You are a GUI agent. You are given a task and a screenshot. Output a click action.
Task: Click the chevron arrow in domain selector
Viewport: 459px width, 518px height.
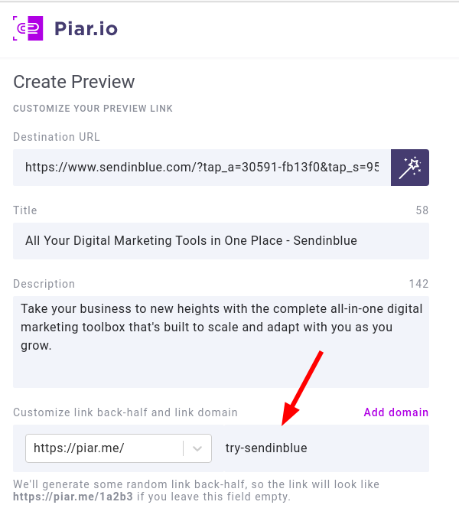pyautogui.click(x=197, y=448)
